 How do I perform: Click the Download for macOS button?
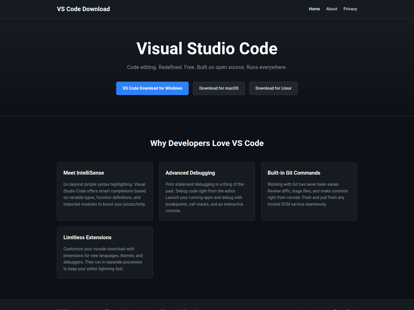219,88
